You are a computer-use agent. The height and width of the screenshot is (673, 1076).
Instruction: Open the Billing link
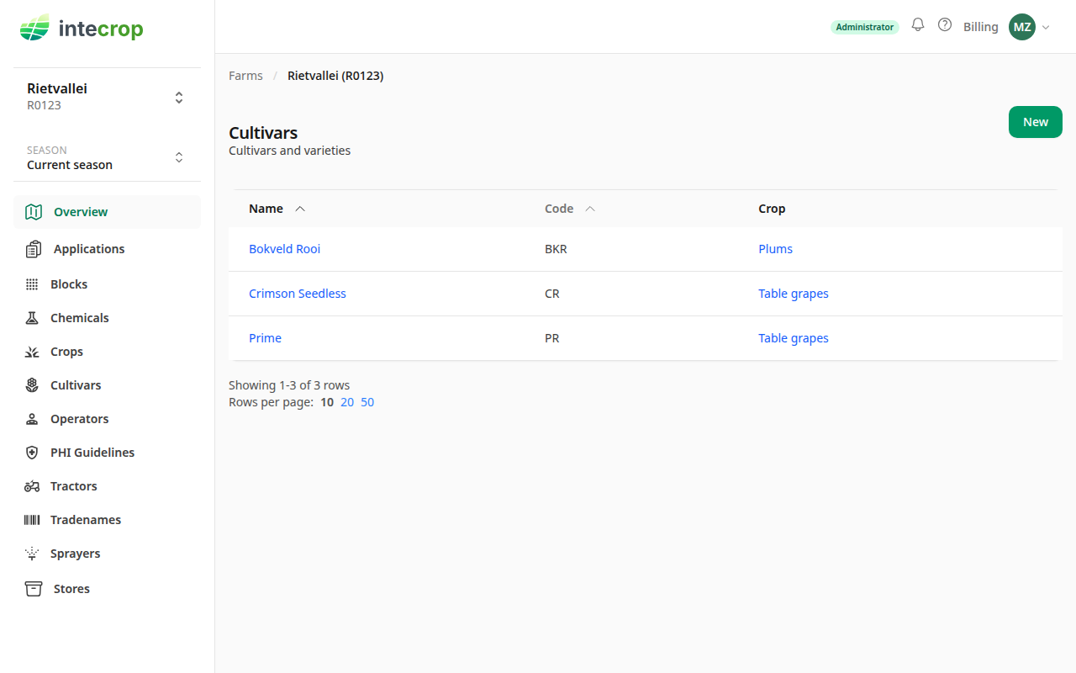pos(981,27)
